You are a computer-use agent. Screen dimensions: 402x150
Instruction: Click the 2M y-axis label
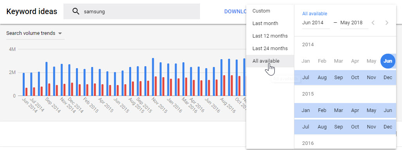click(x=12, y=72)
